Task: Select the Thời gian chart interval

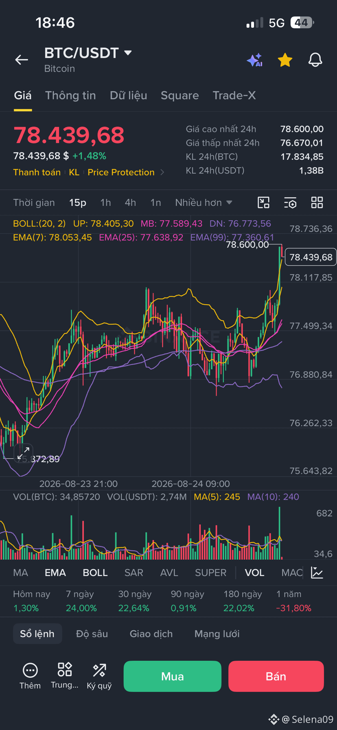Action: pos(34,202)
